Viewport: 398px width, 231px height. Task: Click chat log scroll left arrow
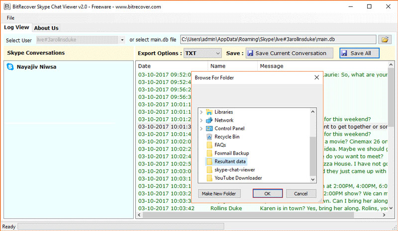point(139,215)
